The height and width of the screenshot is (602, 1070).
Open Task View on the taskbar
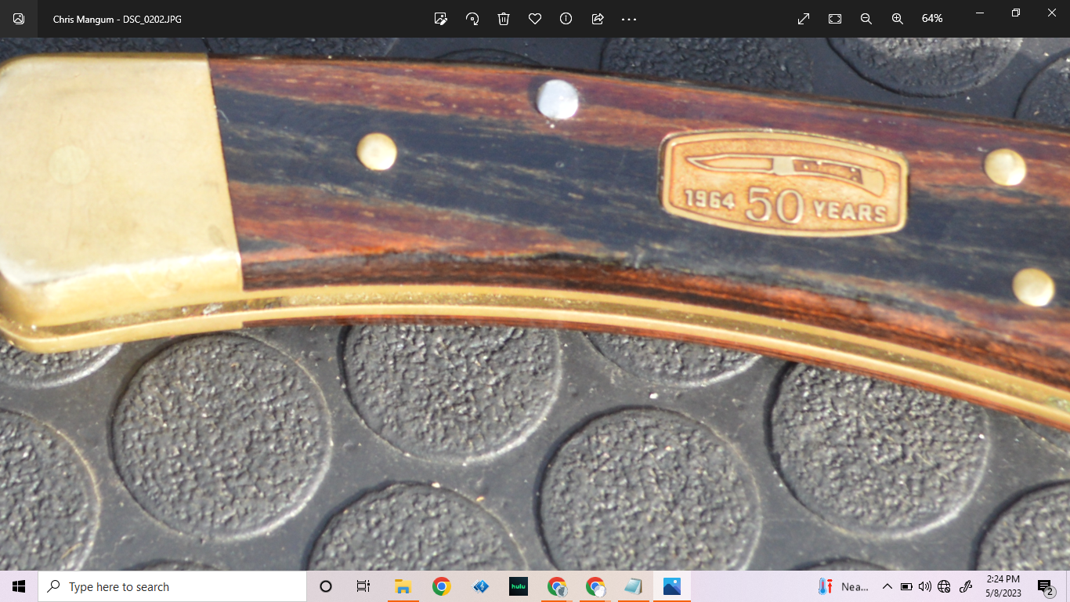point(363,586)
